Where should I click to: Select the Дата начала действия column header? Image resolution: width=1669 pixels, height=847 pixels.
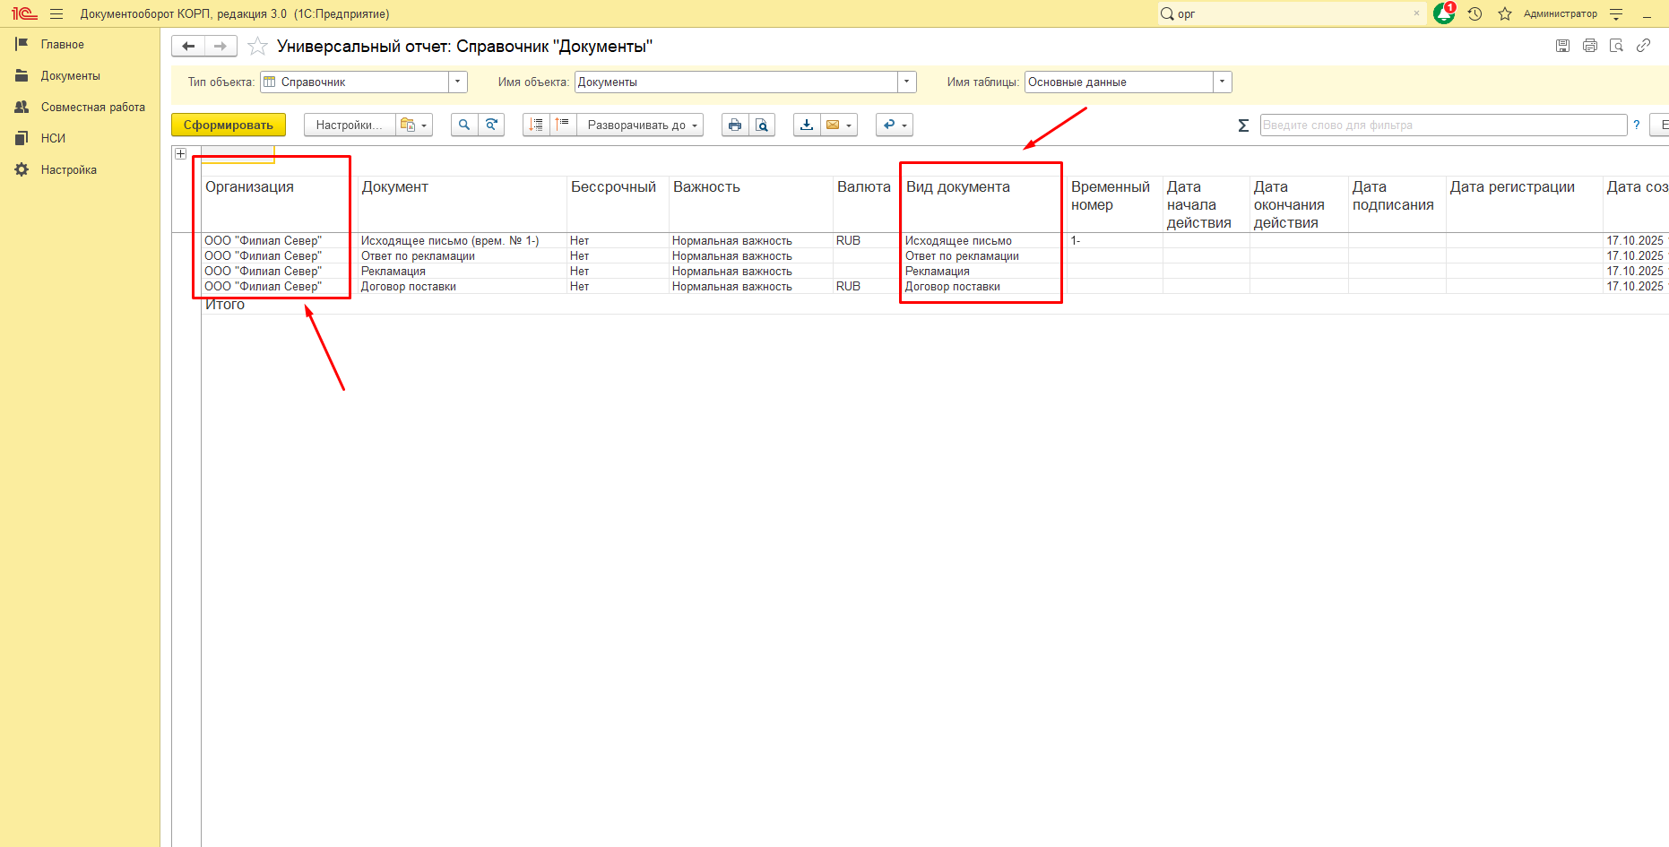coord(1206,203)
